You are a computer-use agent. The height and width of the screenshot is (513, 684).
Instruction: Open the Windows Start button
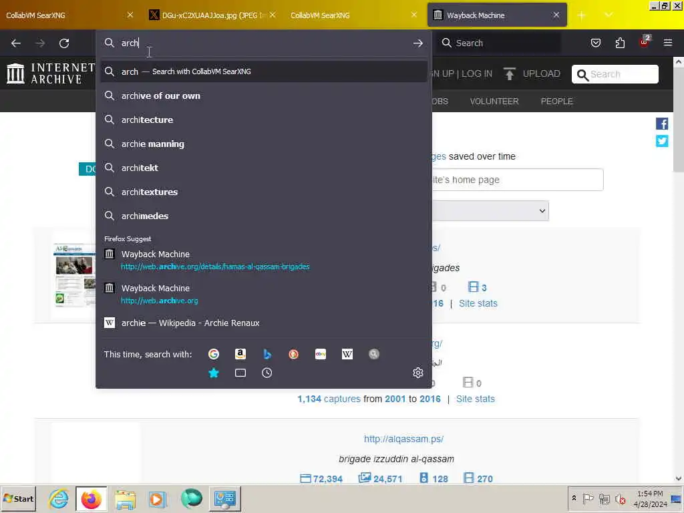tap(18, 499)
